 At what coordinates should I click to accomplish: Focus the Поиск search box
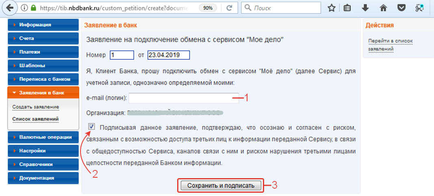pos(281,8)
